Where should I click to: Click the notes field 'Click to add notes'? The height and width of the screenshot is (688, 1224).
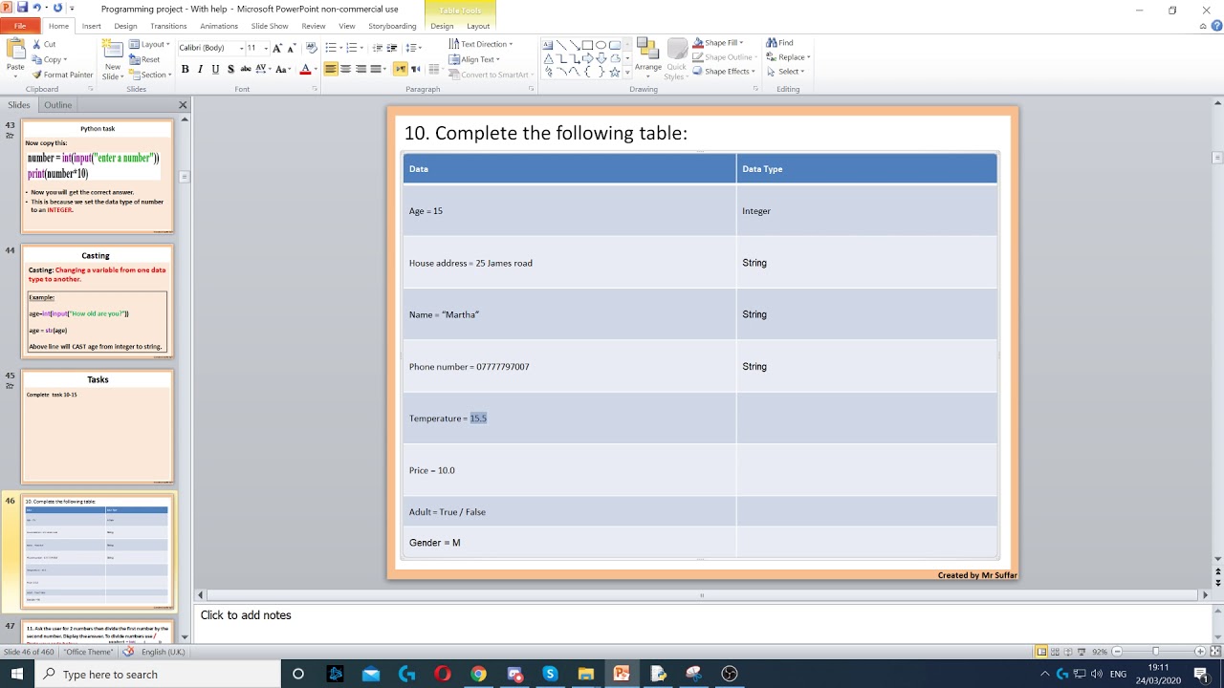tap(246, 615)
